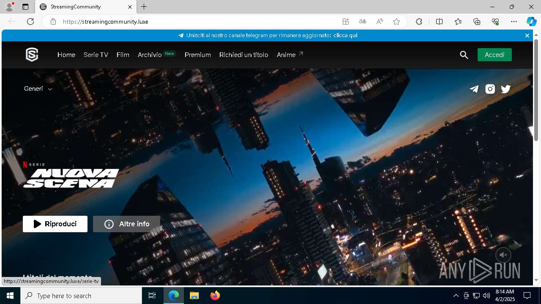Show hidden system tray icons
541x304 pixels.
point(456,296)
